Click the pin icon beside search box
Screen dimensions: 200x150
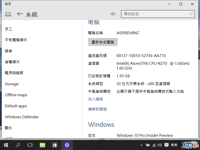[113, 14]
